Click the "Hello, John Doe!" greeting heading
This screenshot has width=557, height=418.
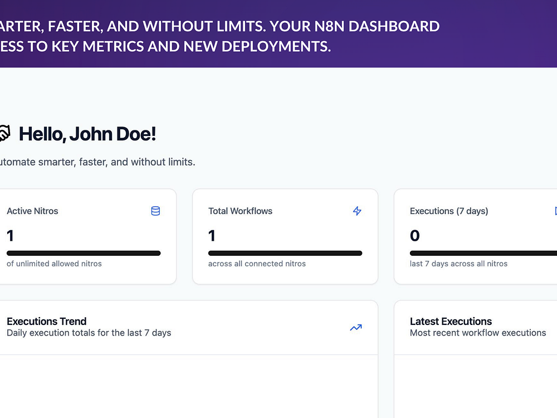pyautogui.click(x=87, y=134)
